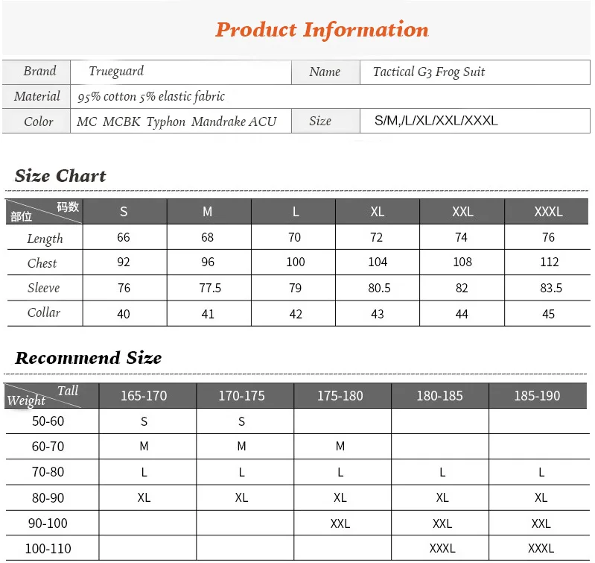Click XXXL under the 180-185 column
The height and width of the screenshot is (563, 595).
pos(442,548)
